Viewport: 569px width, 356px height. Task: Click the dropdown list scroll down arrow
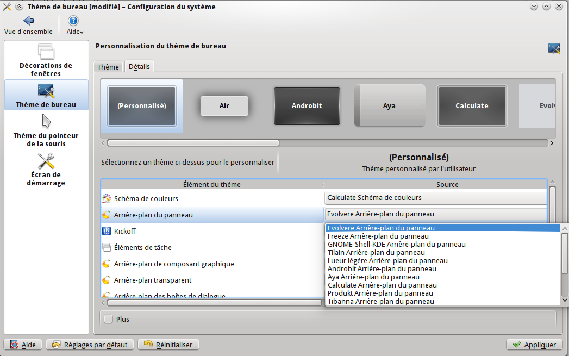click(x=565, y=300)
